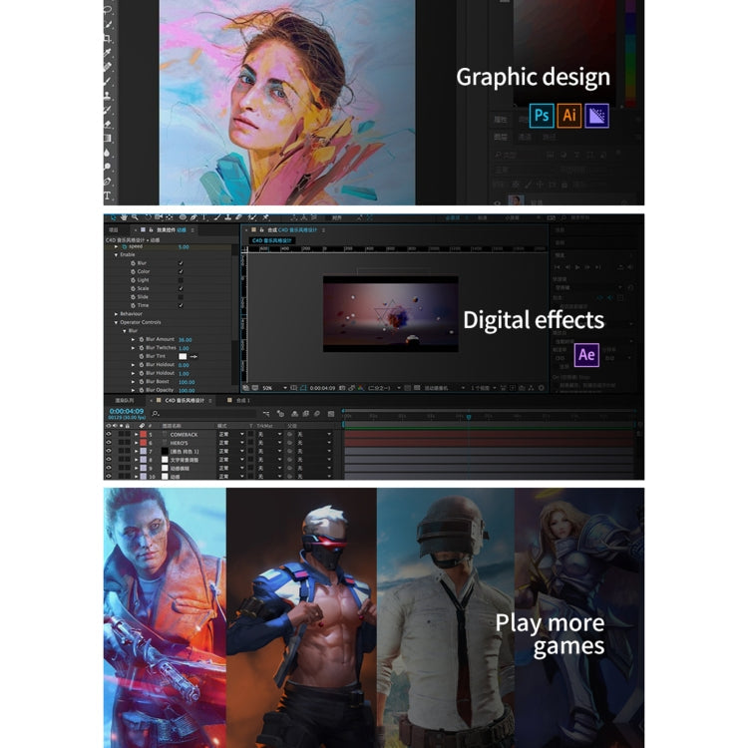Expand the HERO'S layer properties
Image resolution: width=748 pixels, height=748 pixels.
[136, 443]
